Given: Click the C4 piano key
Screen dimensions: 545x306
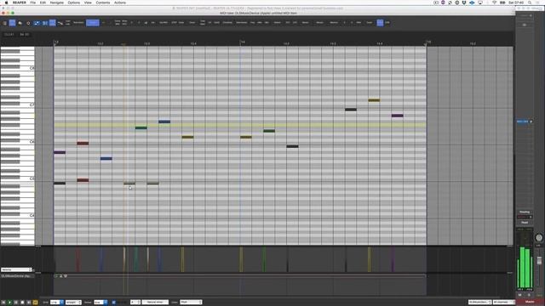Looking at the screenshot, I should point(17,215).
